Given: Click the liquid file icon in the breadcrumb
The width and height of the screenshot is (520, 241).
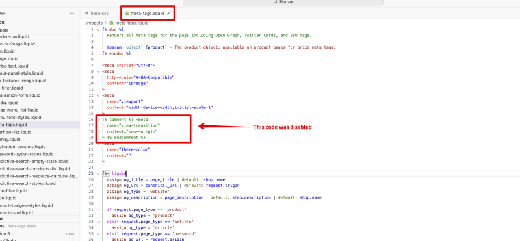Looking at the screenshot, I should [x=111, y=23].
